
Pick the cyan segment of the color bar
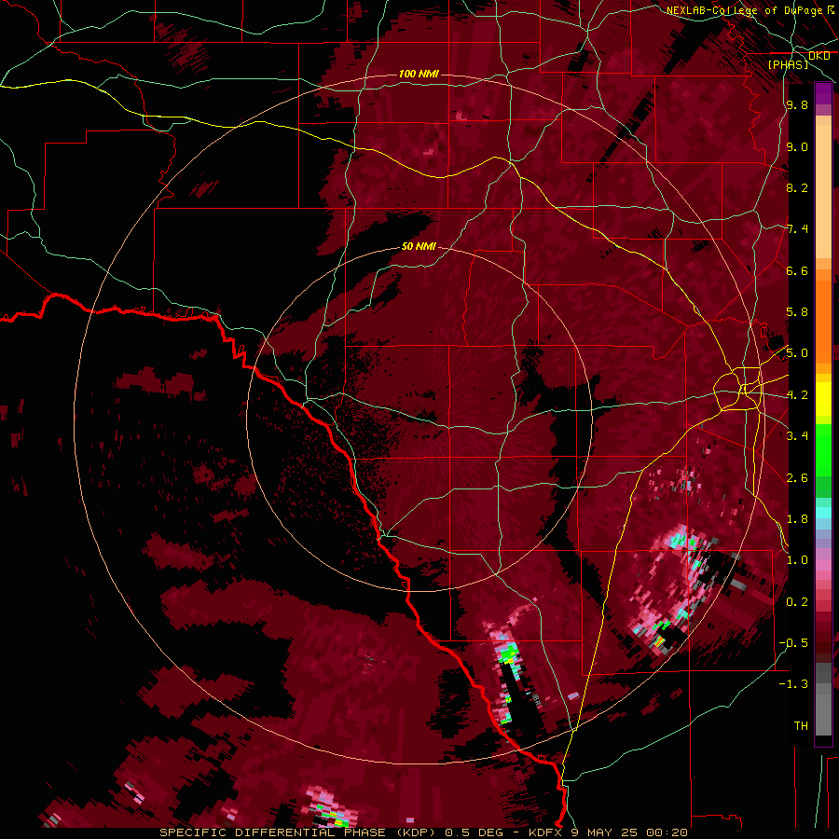click(x=823, y=513)
